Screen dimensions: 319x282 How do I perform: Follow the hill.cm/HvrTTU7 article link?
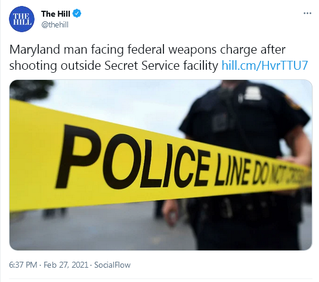[265, 66]
